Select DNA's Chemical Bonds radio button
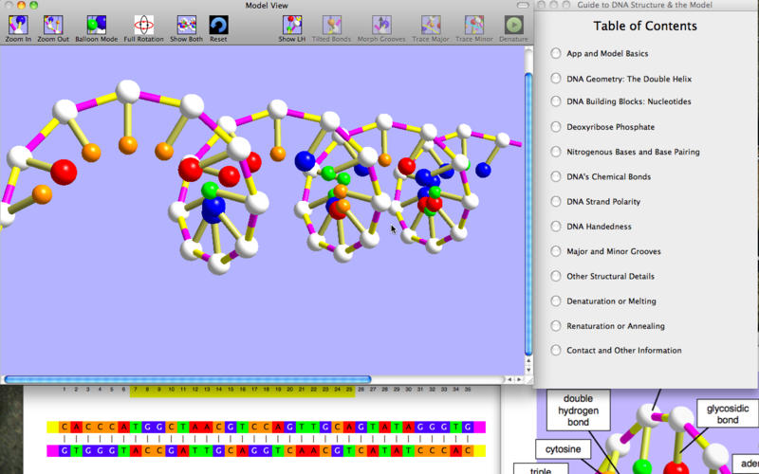759x474 pixels. tap(556, 176)
